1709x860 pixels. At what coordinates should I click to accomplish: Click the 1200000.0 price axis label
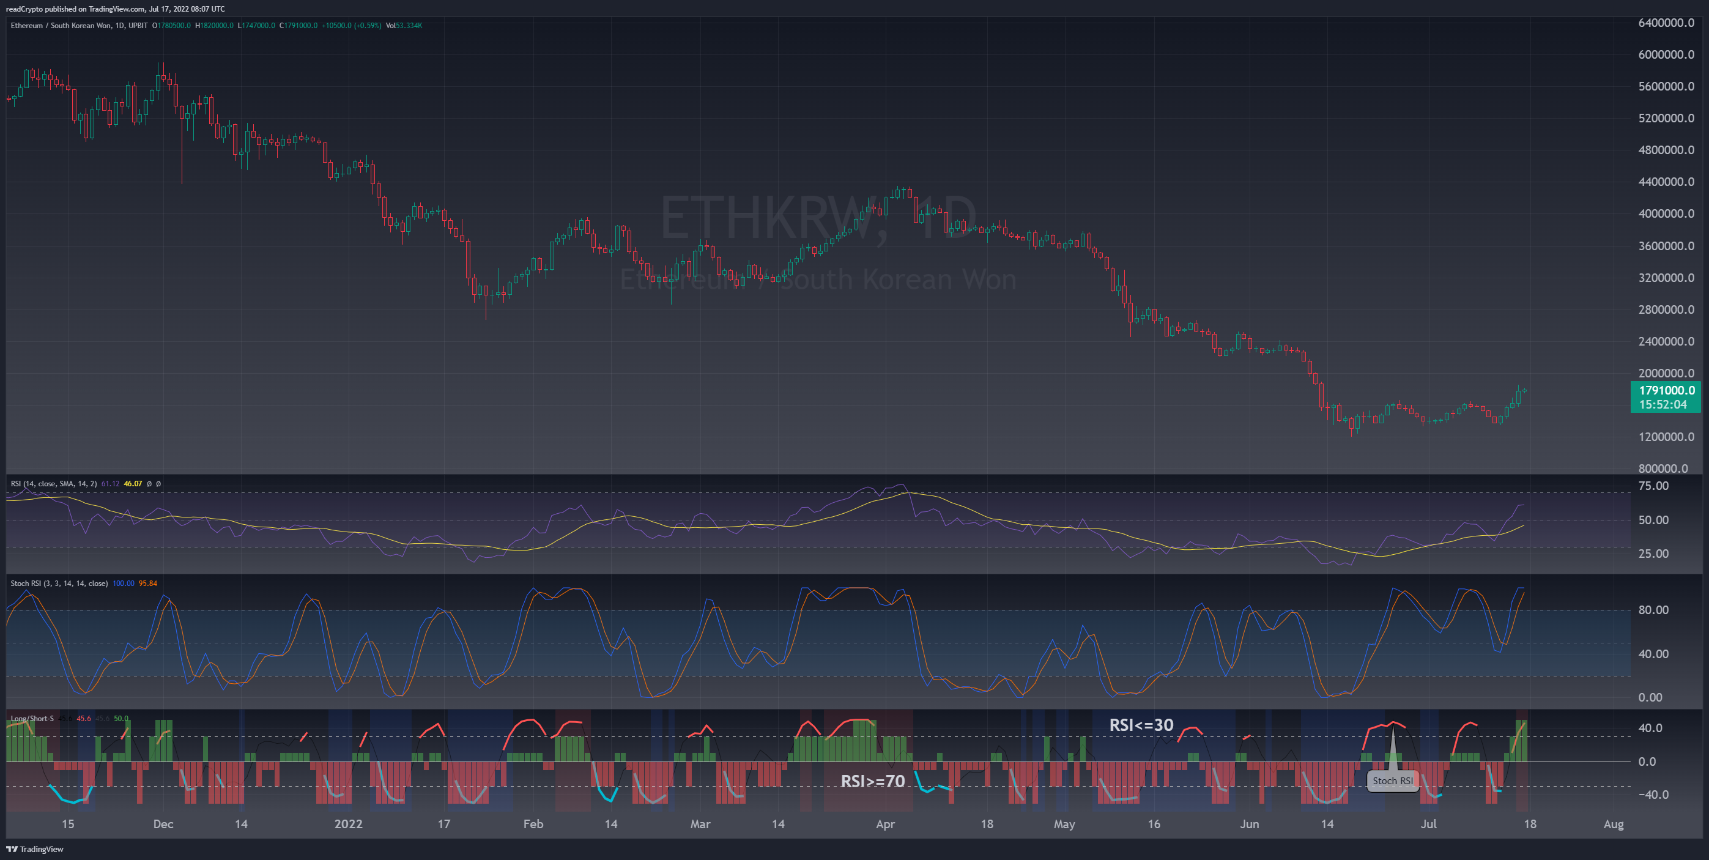pos(1666,437)
